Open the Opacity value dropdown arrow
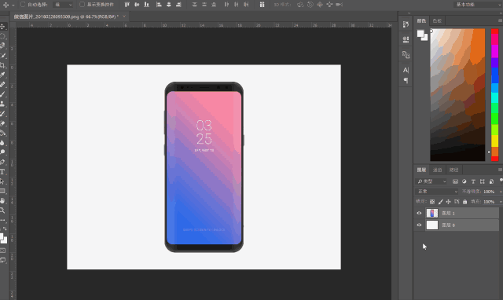 [501, 192]
